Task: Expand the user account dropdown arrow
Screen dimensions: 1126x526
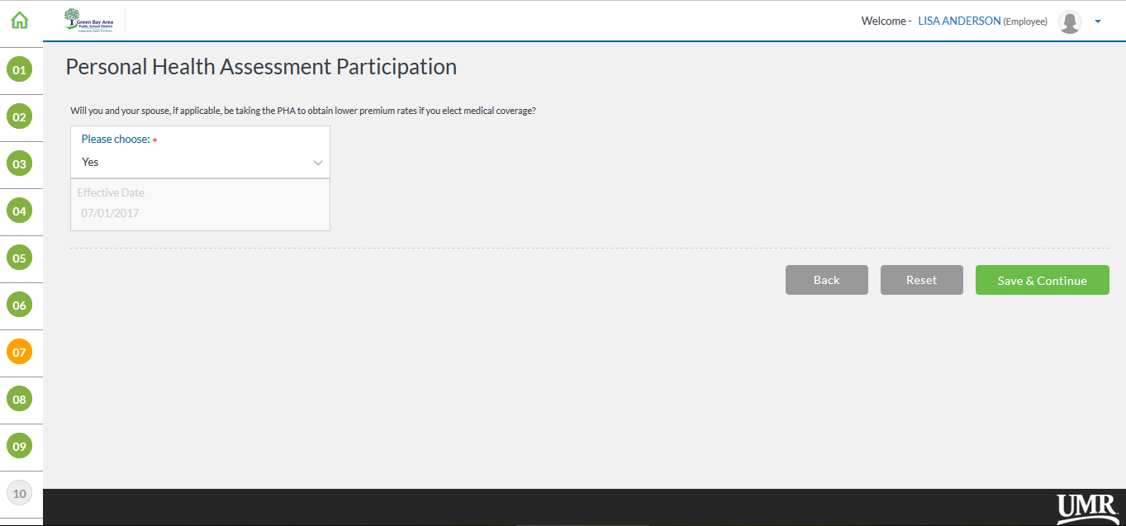Action: point(1098,22)
